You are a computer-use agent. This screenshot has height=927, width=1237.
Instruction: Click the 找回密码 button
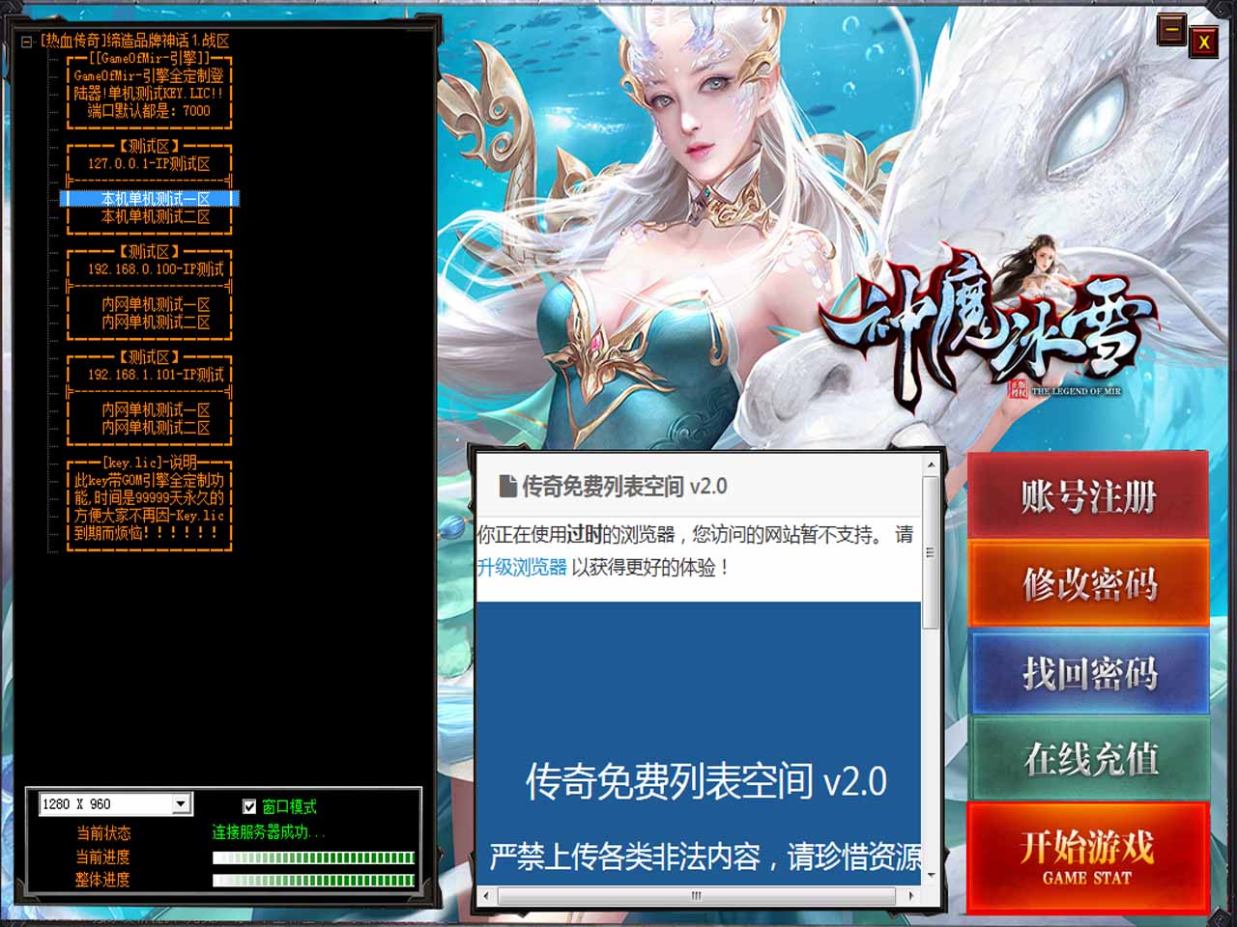(1089, 672)
